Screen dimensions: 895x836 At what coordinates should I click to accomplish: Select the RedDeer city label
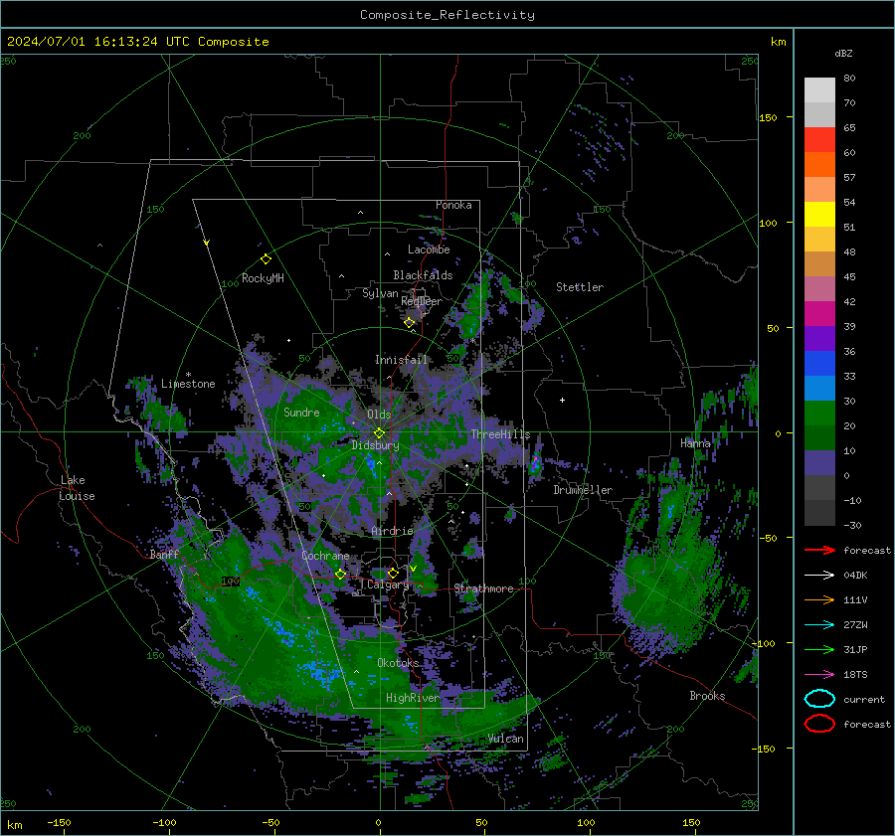[x=422, y=301]
